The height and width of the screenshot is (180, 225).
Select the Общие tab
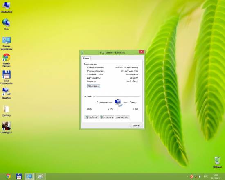tap(86, 58)
